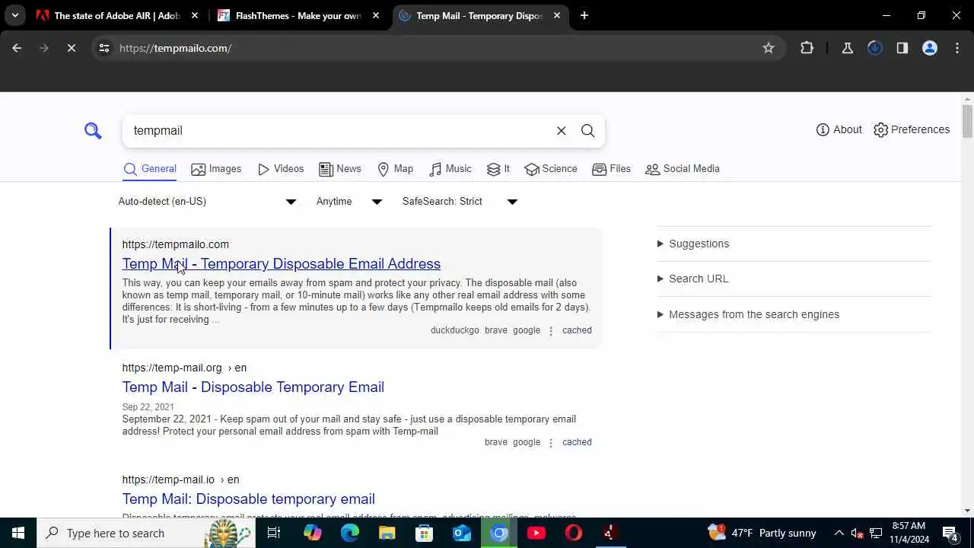
Task: Open the Extensions puzzle icon
Action: coord(807,48)
